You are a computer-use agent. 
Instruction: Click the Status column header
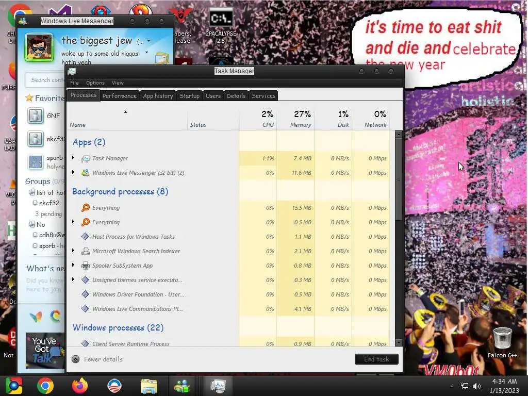[x=213, y=119]
